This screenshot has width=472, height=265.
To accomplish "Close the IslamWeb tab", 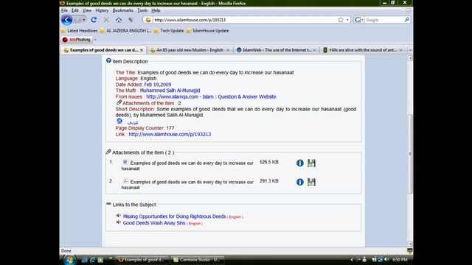I will point(314,50).
